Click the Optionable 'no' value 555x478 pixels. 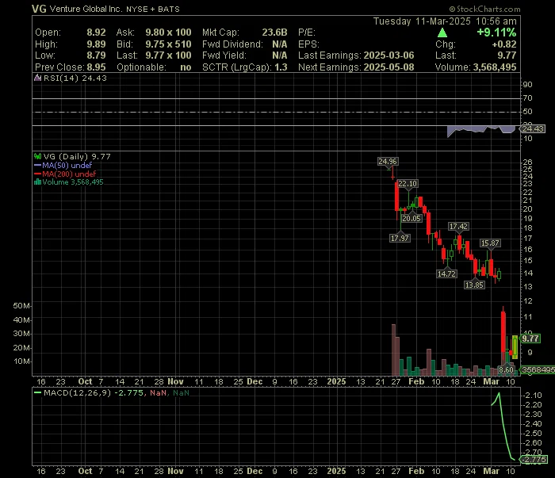[186, 67]
